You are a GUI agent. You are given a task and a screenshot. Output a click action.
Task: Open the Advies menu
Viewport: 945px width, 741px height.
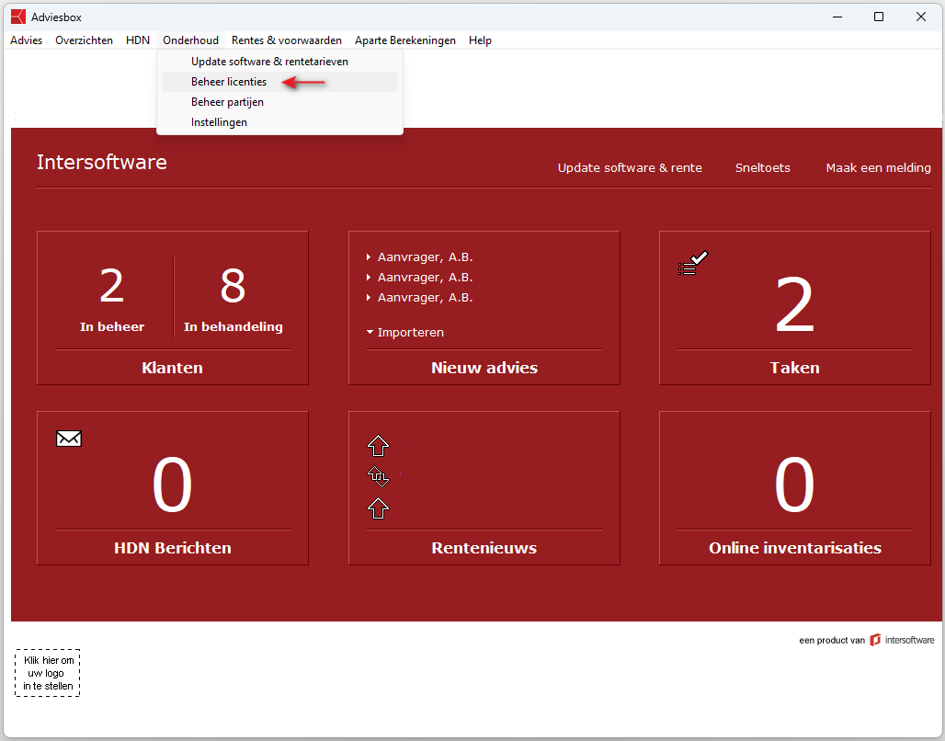27,40
